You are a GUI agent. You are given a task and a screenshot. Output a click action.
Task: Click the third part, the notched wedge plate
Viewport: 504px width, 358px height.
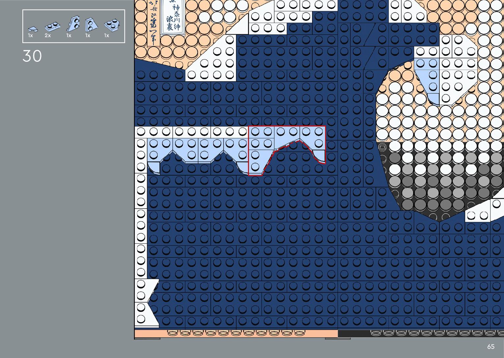click(73, 24)
